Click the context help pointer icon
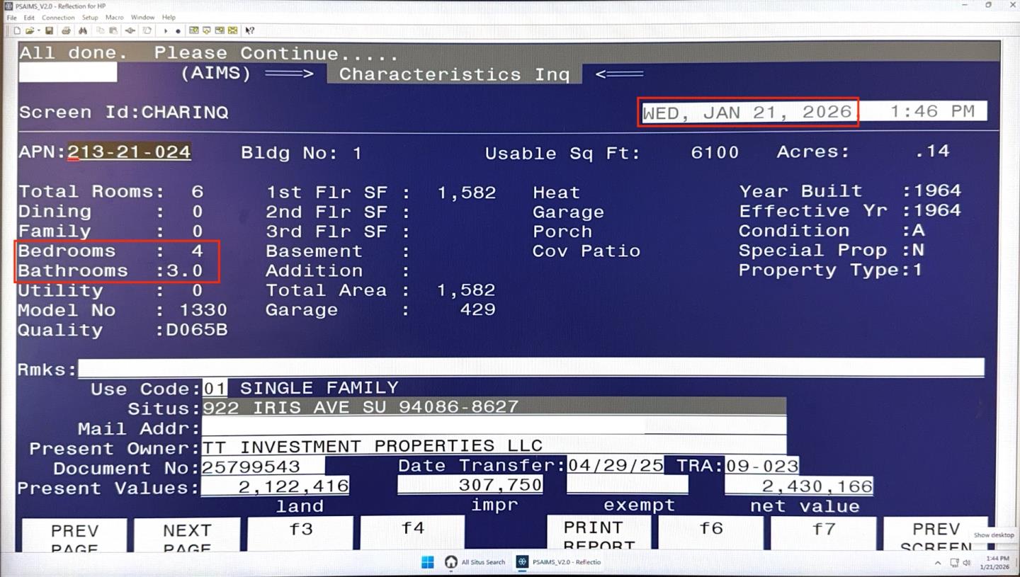 (x=249, y=31)
